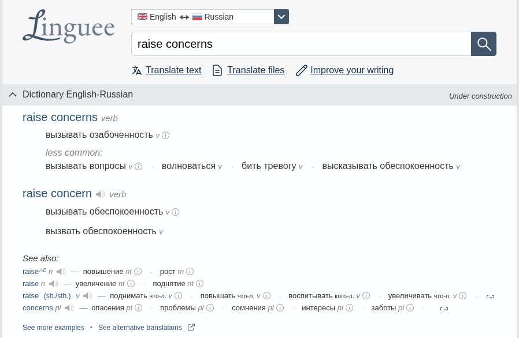
Task: Click into the raise concerns search field
Action: (301, 44)
